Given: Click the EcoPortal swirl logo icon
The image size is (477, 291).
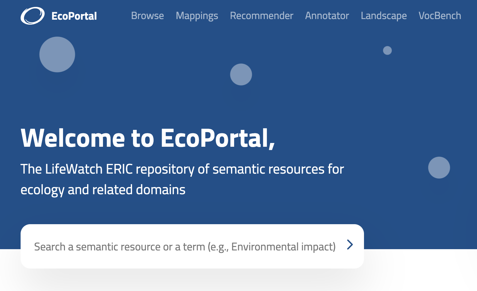Looking at the screenshot, I should 32,16.
